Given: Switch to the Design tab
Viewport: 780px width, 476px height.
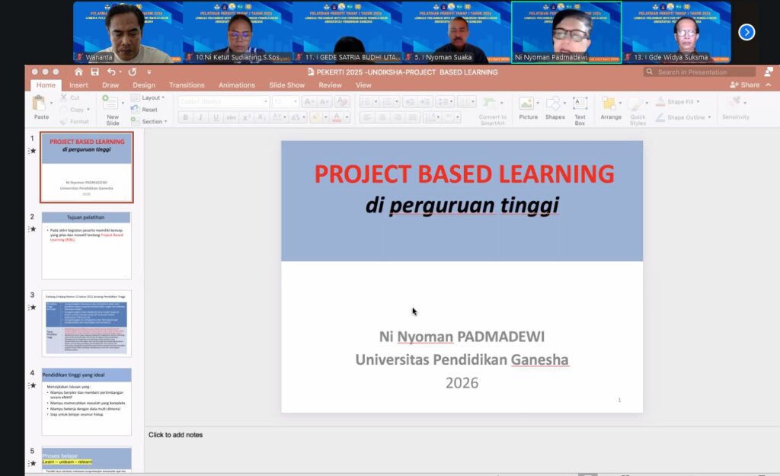Looking at the screenshot, I should click(144, 85).
